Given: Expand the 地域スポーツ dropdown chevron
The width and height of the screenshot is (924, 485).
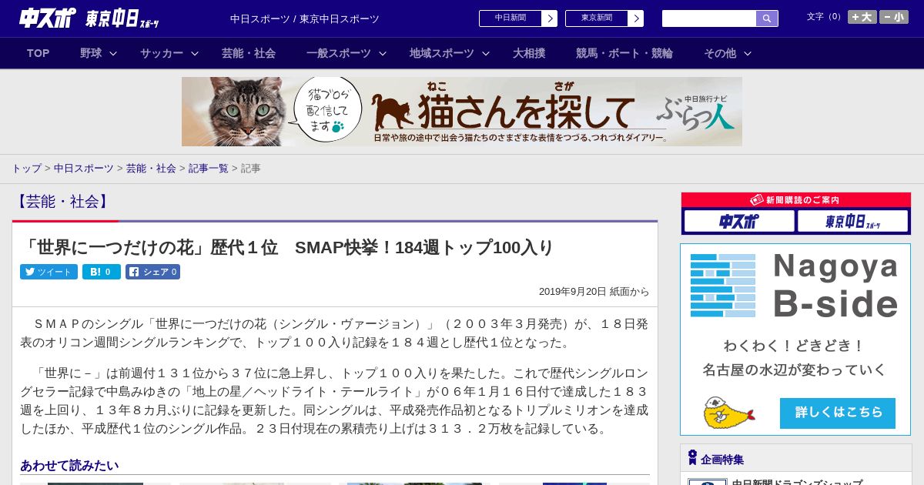Looking at the screenshot, I should pos(486,53).
